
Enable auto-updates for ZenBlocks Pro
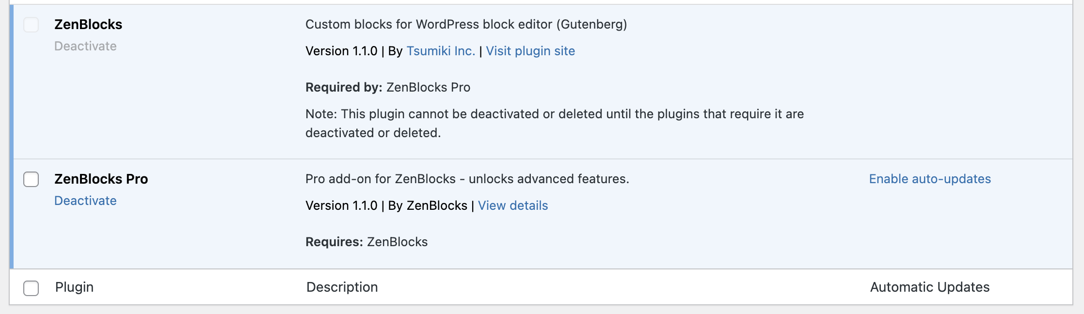pos(929,178)
